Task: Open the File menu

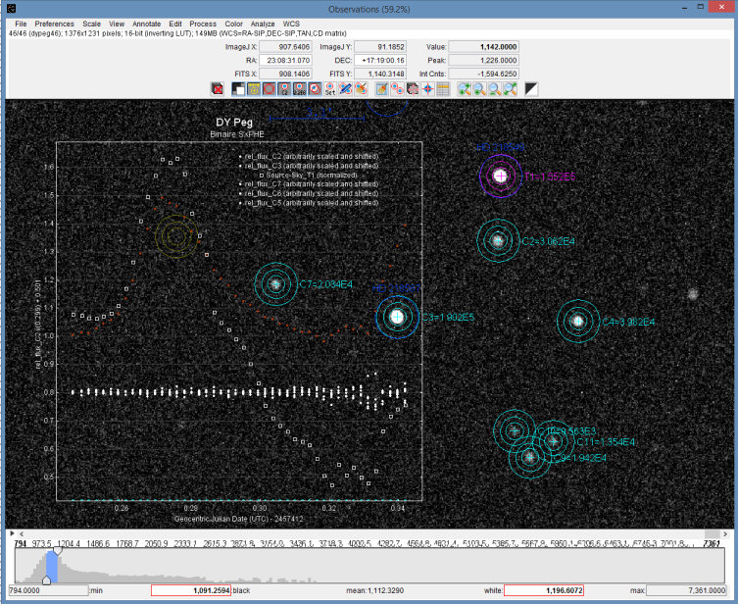Action: [21, 24]
